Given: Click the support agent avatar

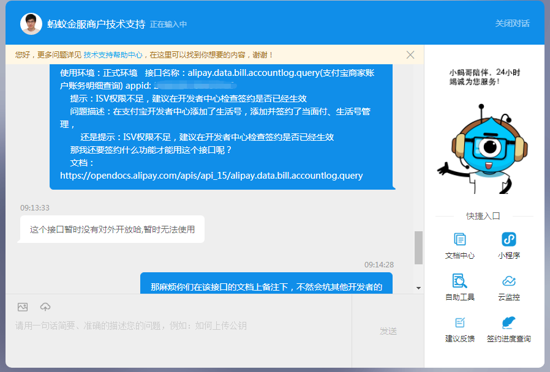Looking at the screenshot, I should pyautogui.click(x=31, y=24).
